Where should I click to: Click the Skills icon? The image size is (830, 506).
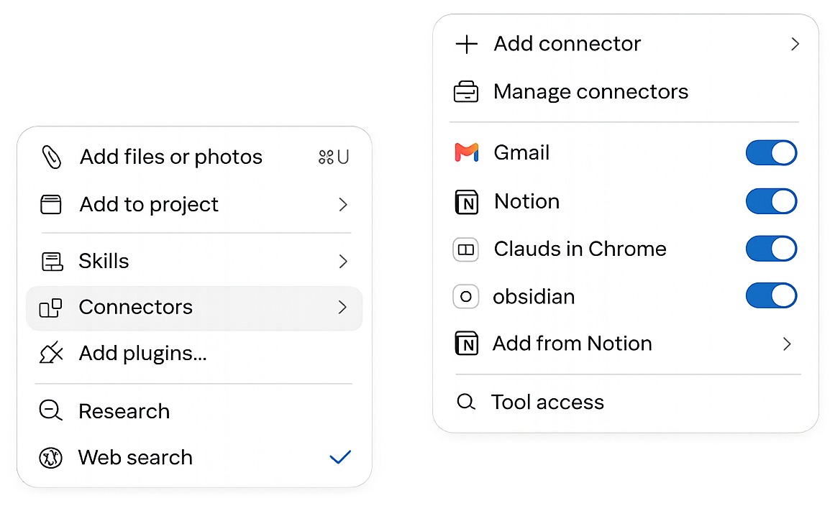(x=52, y=261)
